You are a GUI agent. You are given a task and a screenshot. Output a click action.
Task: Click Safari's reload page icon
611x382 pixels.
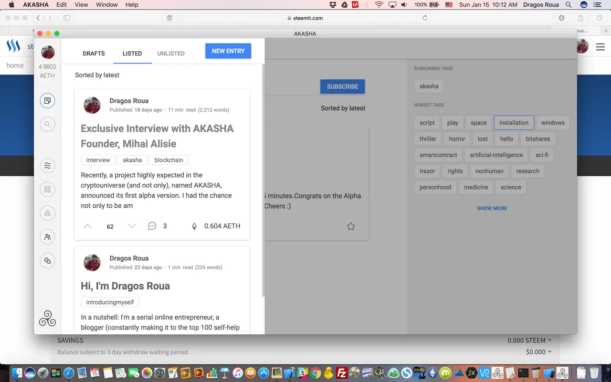(x=425, y=18)
